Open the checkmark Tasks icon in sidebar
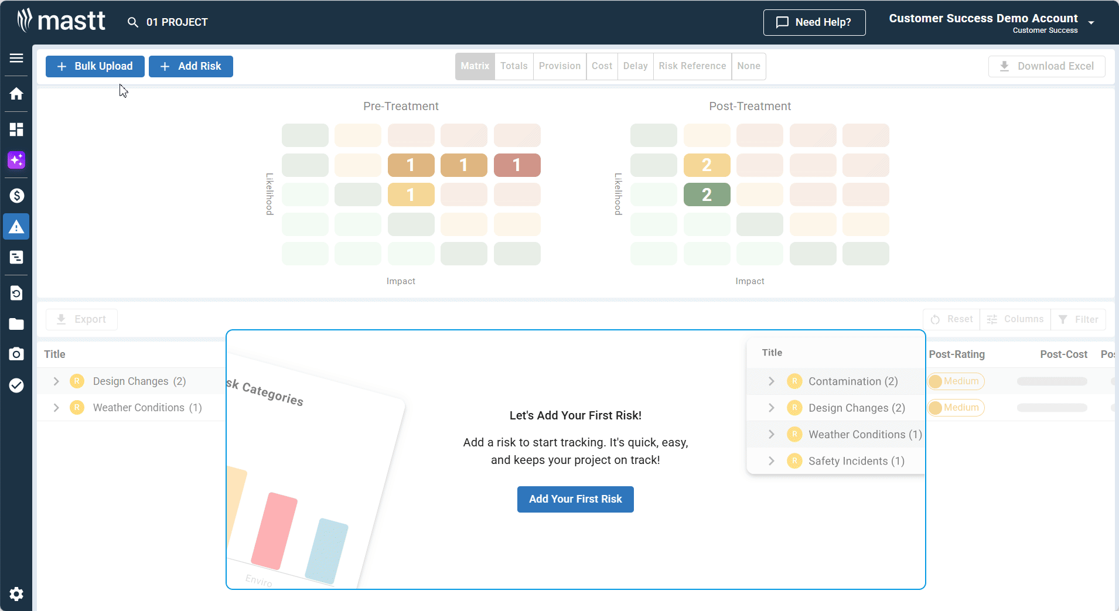1119x611 pixels. 16,385
